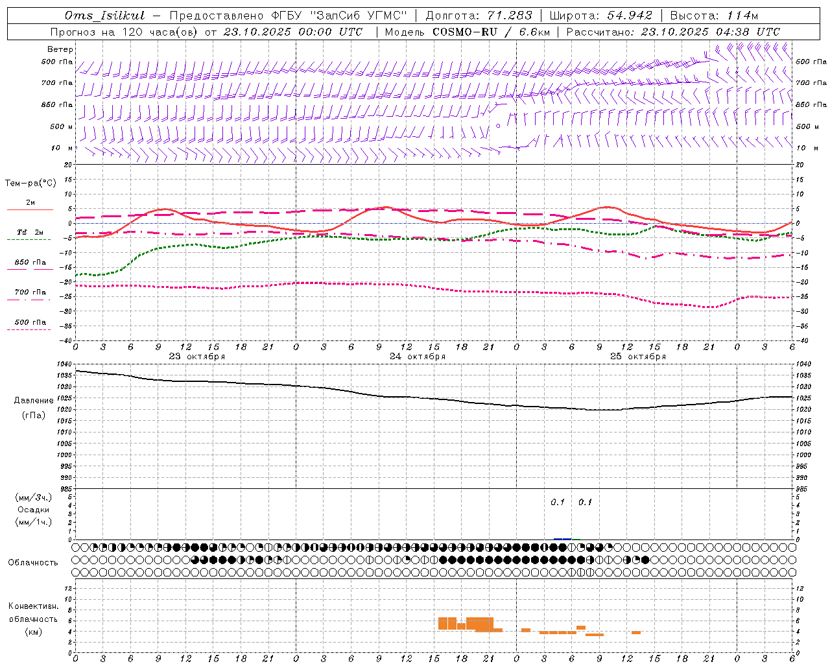830x664 pixels.
Task: Click the Долгота: 71.283 value
Action: (479, 16)
